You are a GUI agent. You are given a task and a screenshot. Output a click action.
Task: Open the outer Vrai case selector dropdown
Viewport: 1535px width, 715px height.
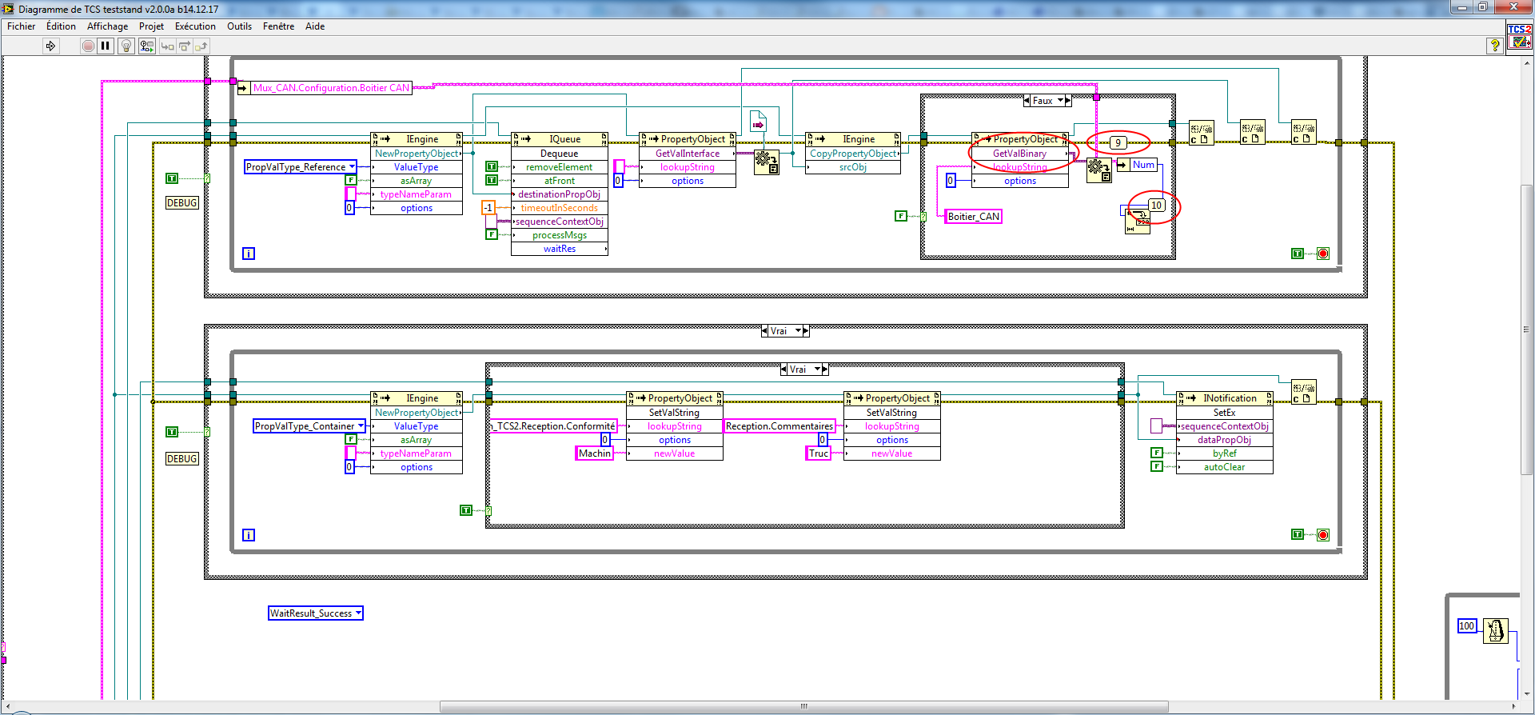[x=798, y=330]
